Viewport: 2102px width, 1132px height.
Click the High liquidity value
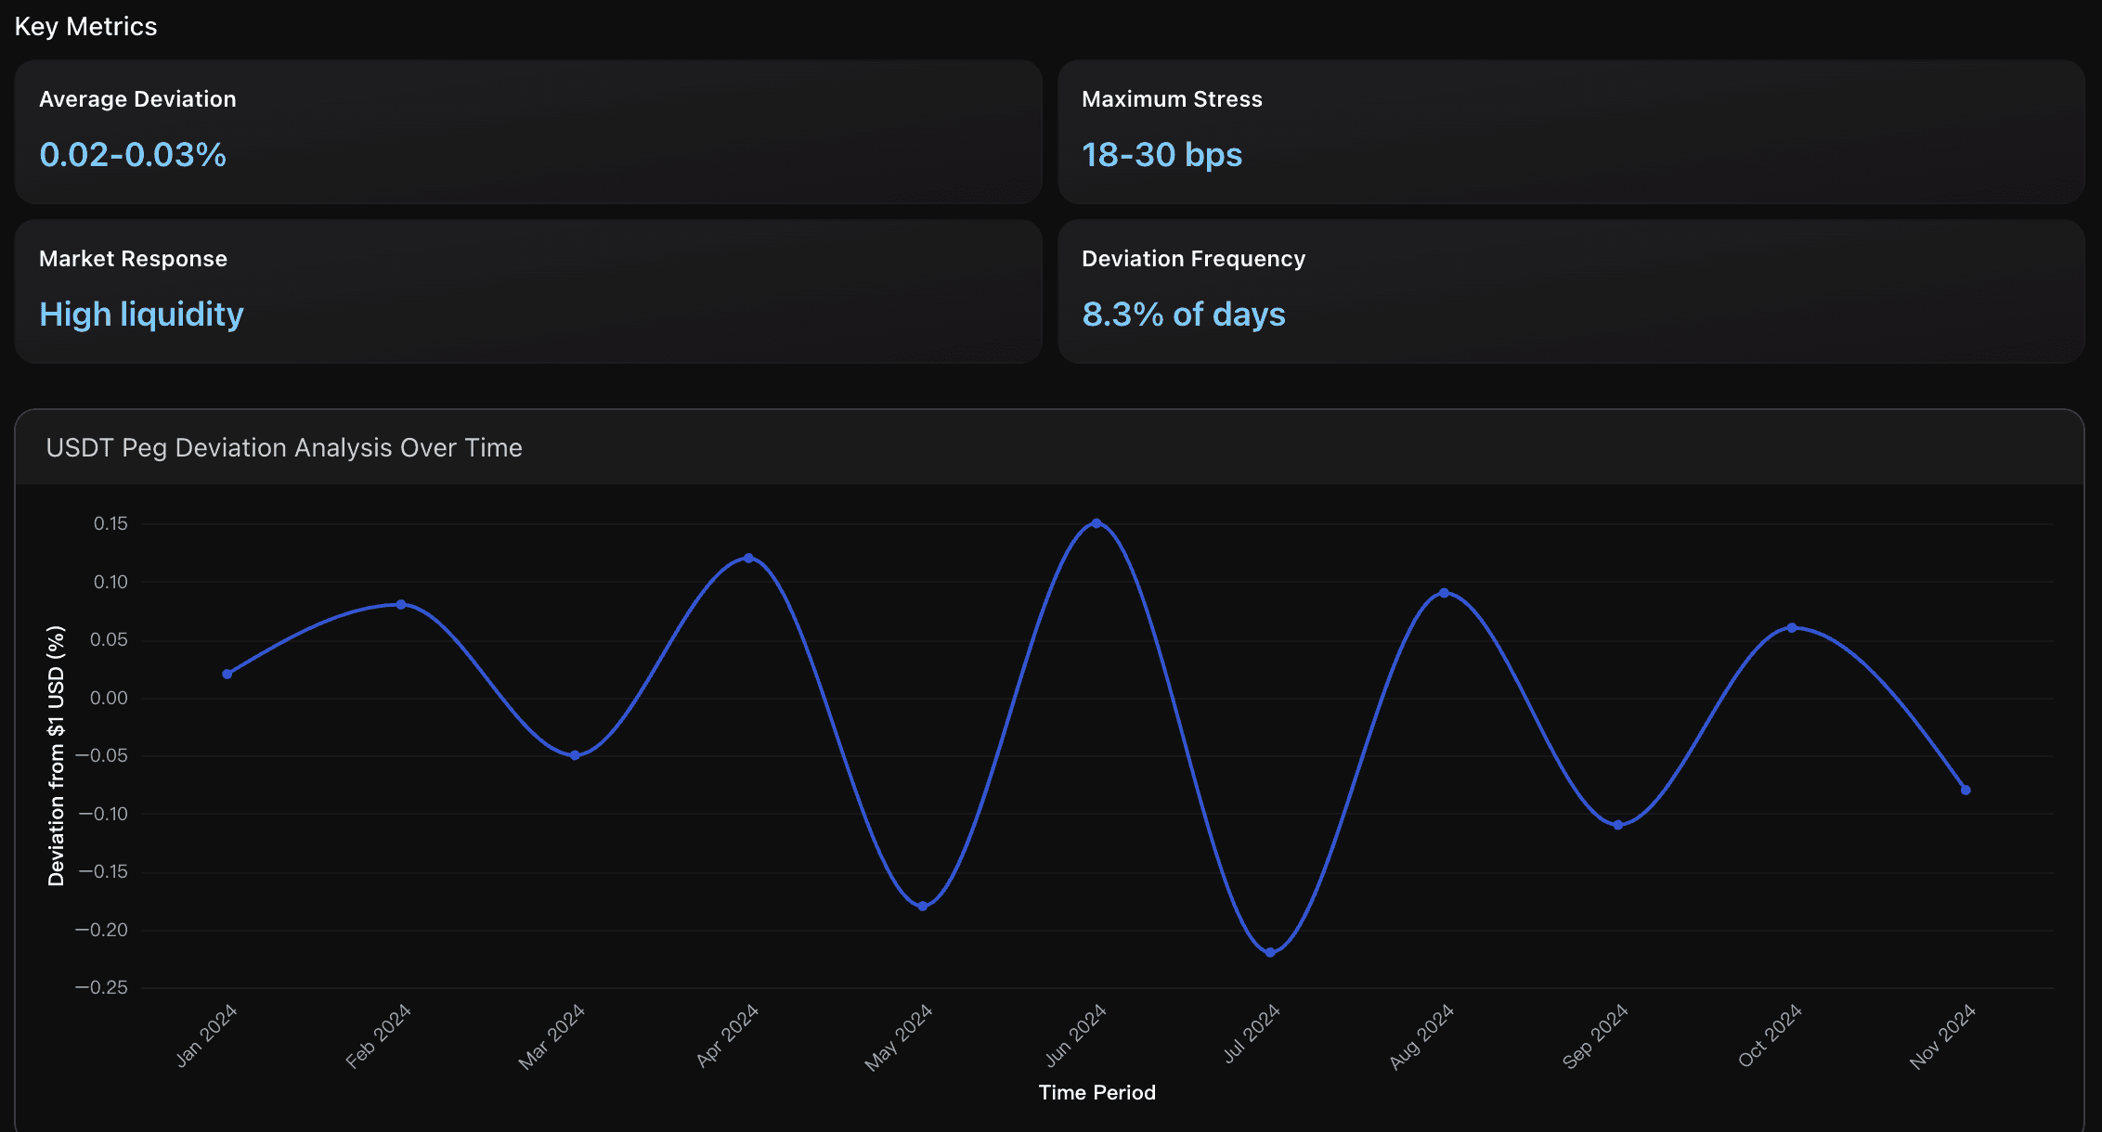[x=141, y=315]
